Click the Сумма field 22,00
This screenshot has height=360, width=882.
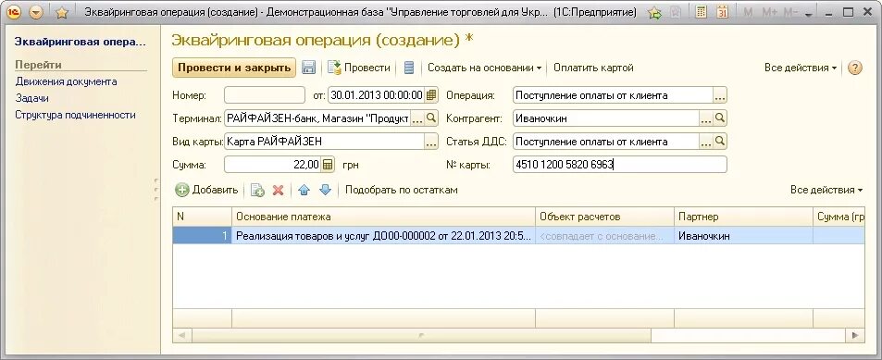tap(273, 165)
